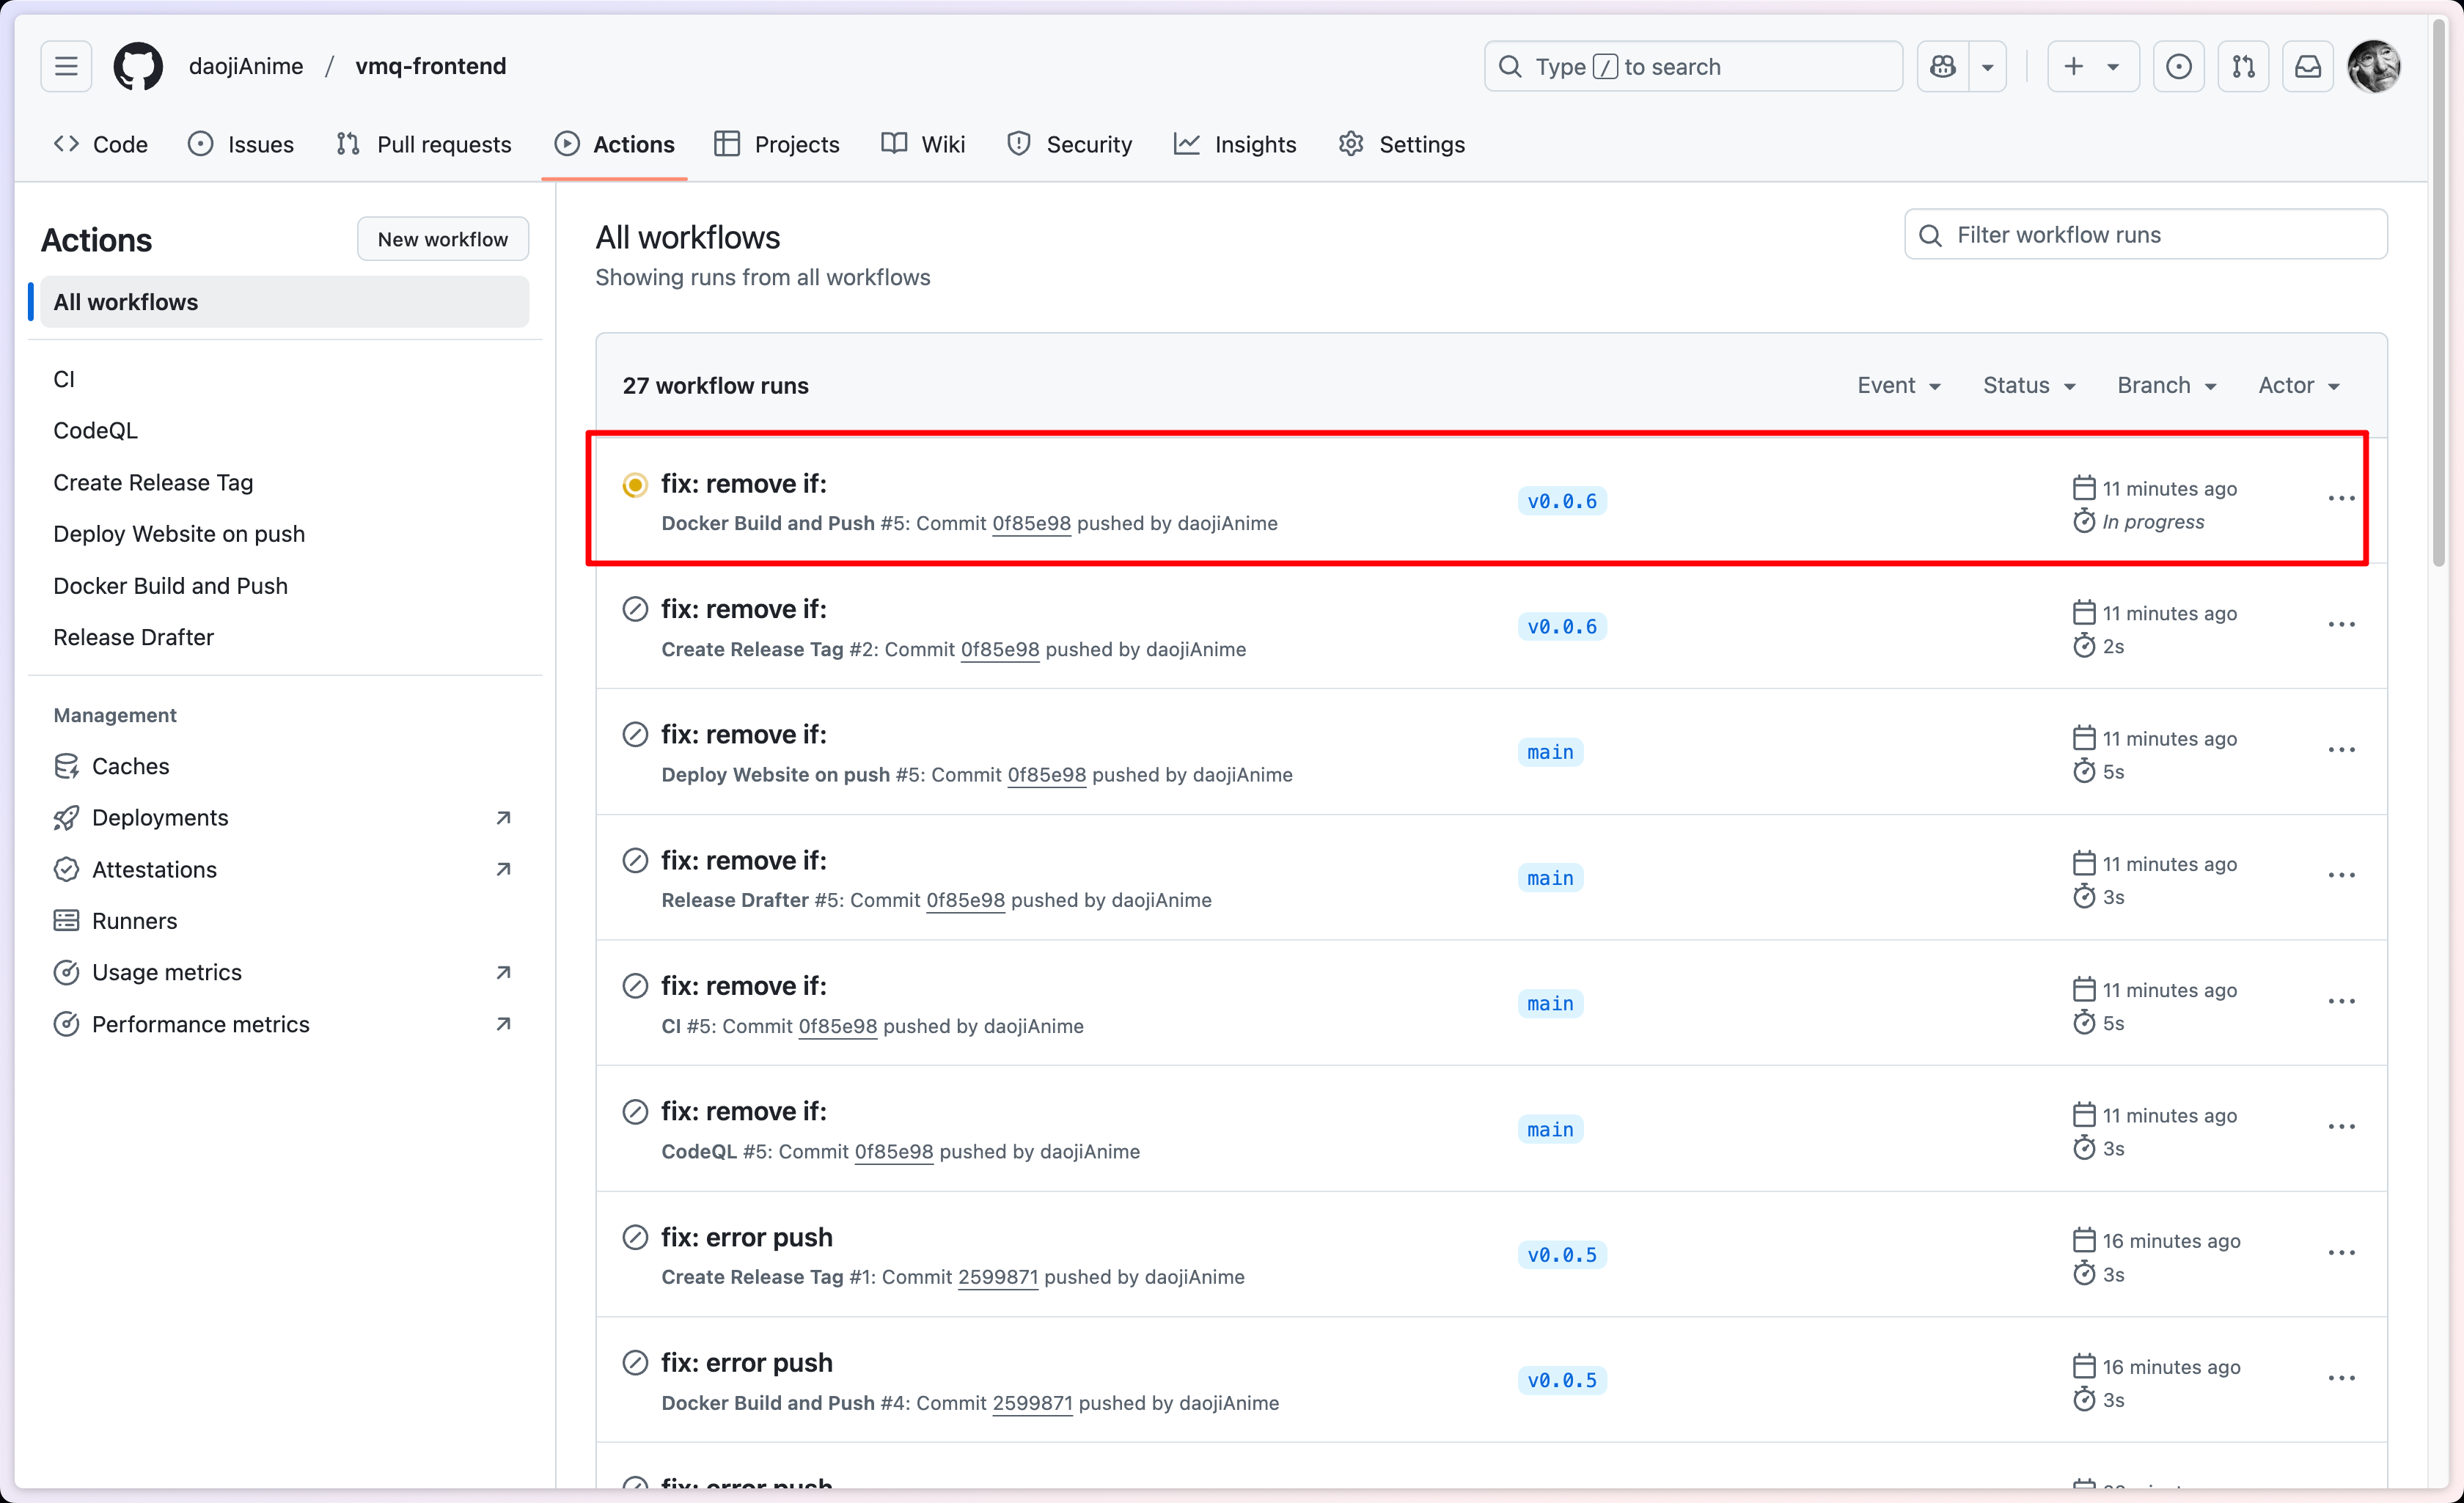Select All workflows in sidebar
This screenshot has height=1503, width=2464.
click(x=284, y=302)
